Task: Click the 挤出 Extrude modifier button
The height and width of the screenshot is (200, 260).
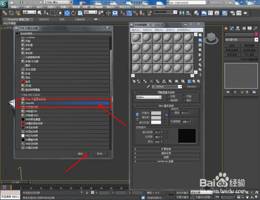Action: pos(232,45)
